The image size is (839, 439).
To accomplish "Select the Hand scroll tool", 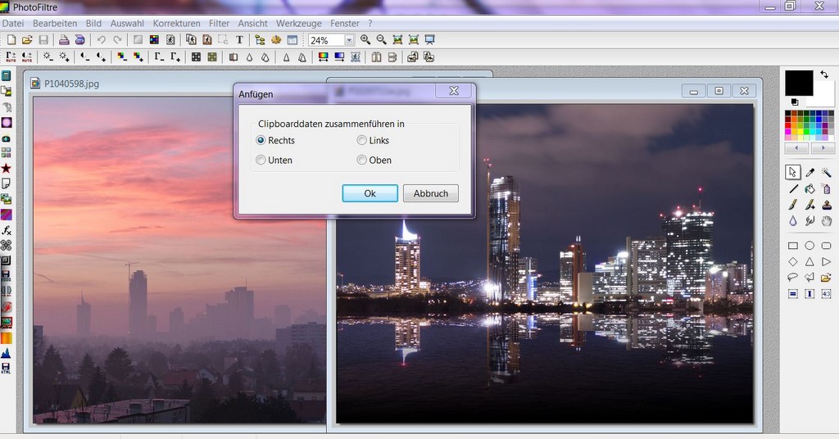I will pos(826,221).
